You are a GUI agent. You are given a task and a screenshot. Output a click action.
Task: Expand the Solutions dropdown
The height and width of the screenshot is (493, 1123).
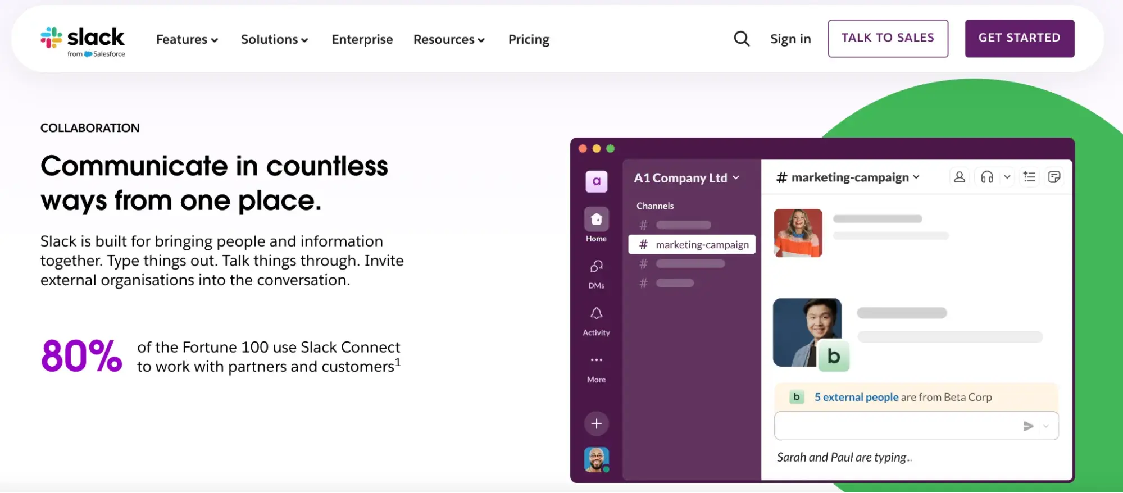275,39
